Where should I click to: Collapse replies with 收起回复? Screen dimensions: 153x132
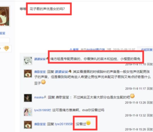pyautogui.click(x=147, y=50)
